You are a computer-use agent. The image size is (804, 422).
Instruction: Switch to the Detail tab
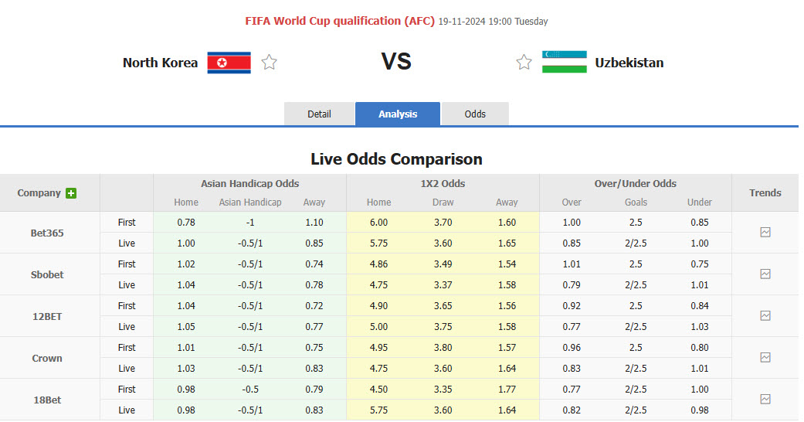(319, 114)
